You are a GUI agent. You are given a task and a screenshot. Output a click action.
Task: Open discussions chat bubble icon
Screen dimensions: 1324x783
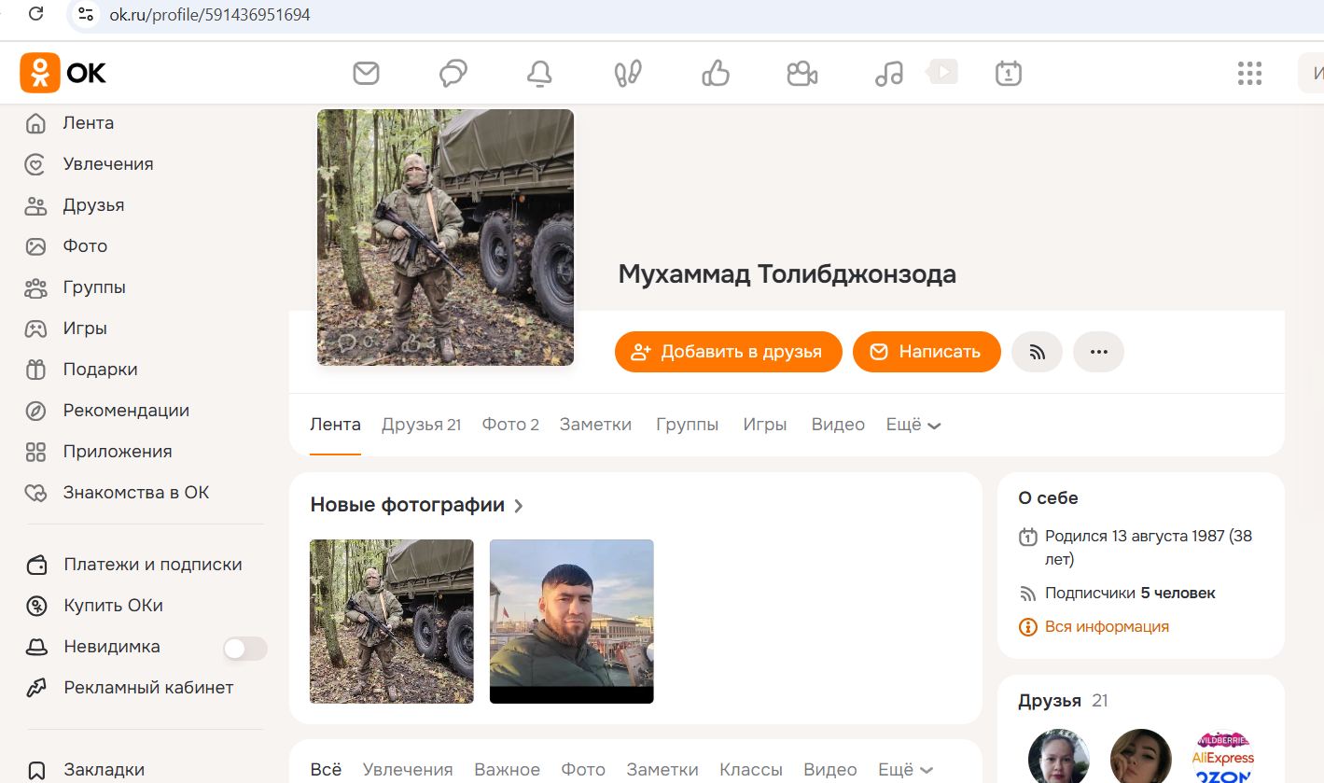coord(453,73)
